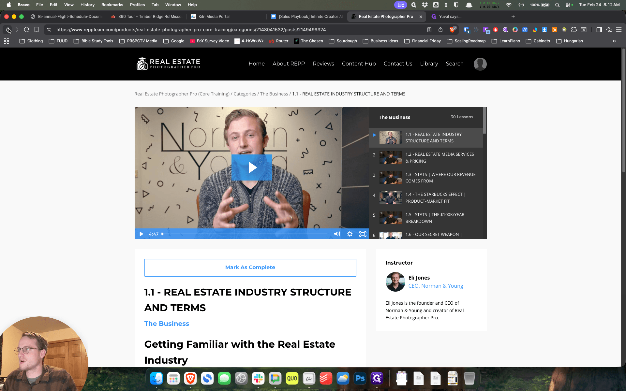Mute the video volume speaker icon
The width and height of the screenshot is (626, 391).
337,234
